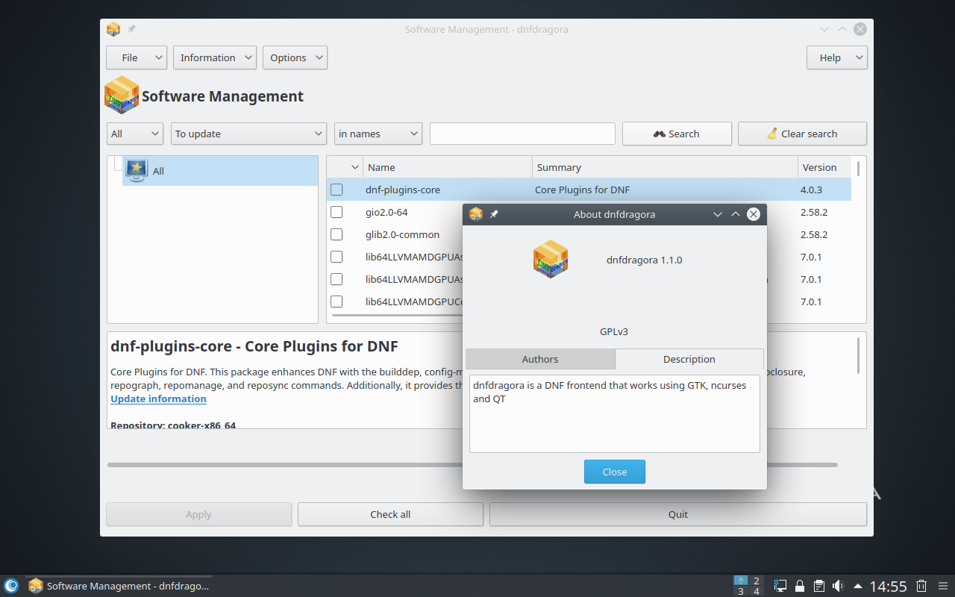
Task: Open the Options dropdown menu
Action: click(295, 57)
